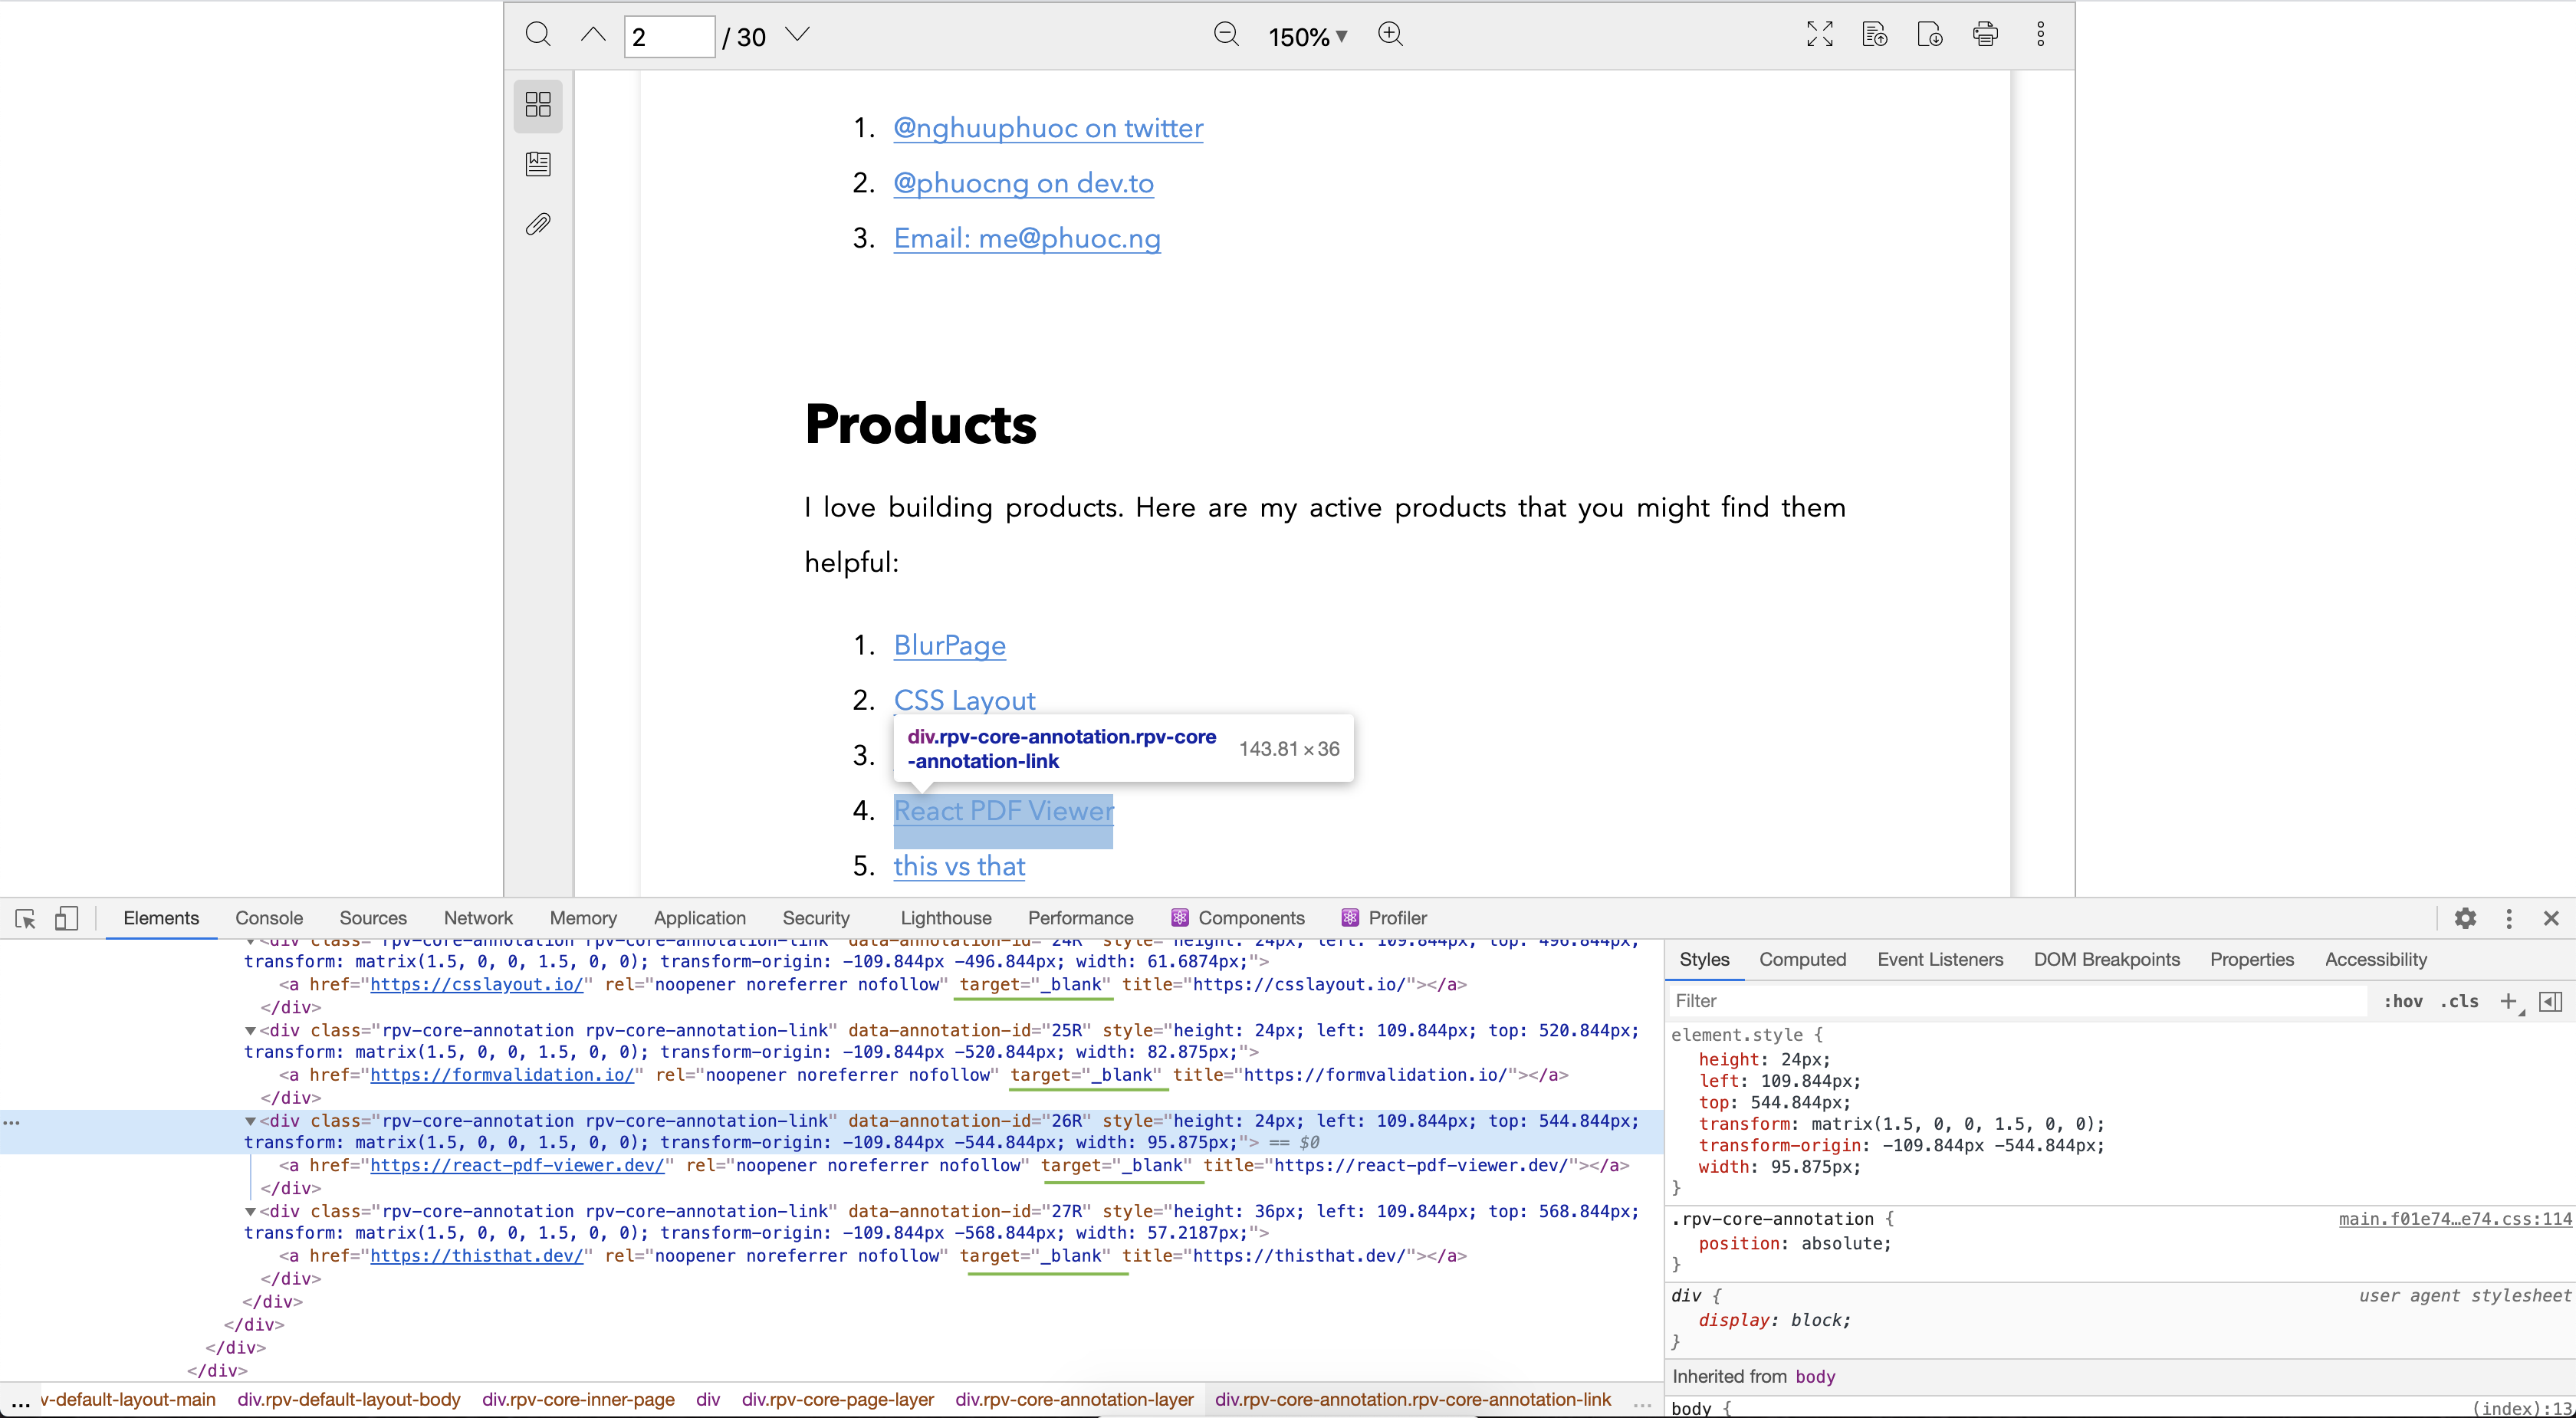
Task: Toggle the :hov pseudo-class panel
Action: click(x=2403, y=1001)
